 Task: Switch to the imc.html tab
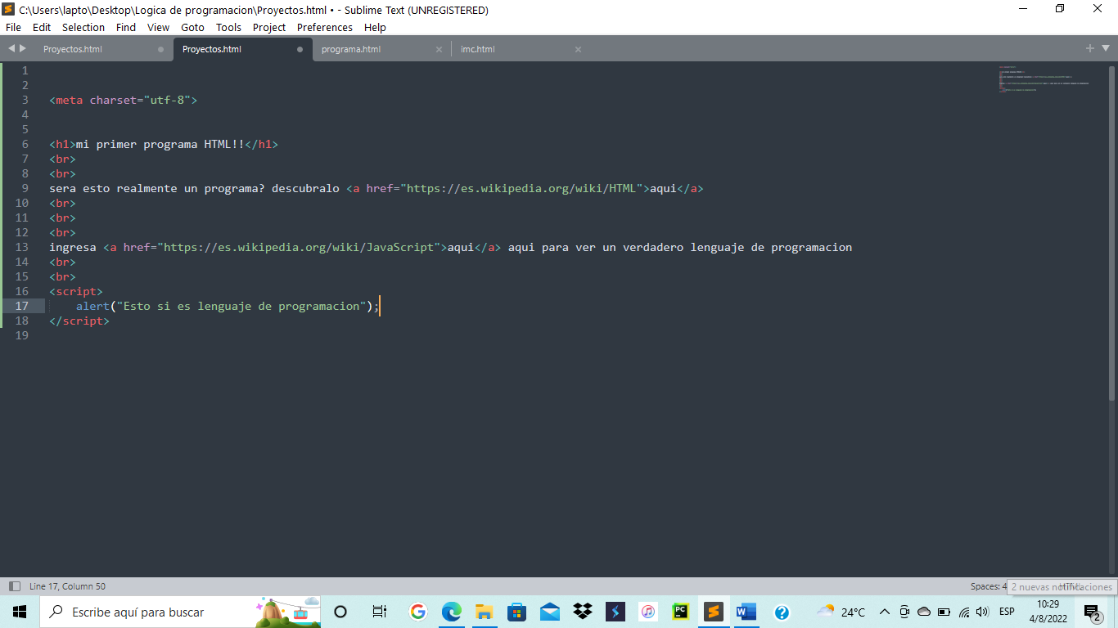[520, 49]
